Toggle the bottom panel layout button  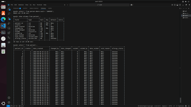(x=177, y=5)
